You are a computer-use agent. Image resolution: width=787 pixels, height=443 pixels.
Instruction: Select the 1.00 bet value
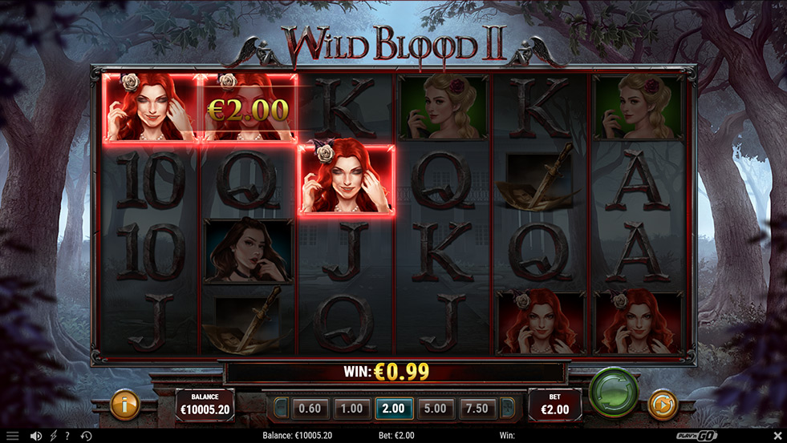pos(351,409)
